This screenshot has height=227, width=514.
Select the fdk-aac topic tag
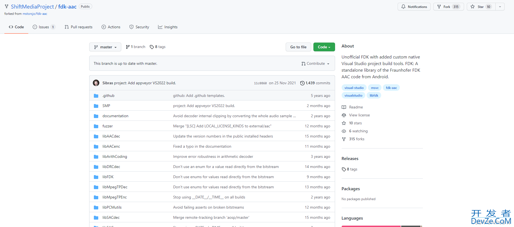pos(391,88)
